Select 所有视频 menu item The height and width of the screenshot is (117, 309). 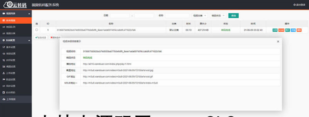coord(16,20)
